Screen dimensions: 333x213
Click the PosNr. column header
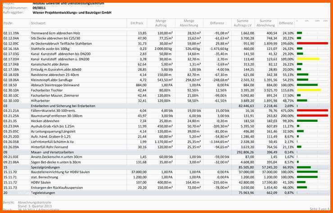9,23
